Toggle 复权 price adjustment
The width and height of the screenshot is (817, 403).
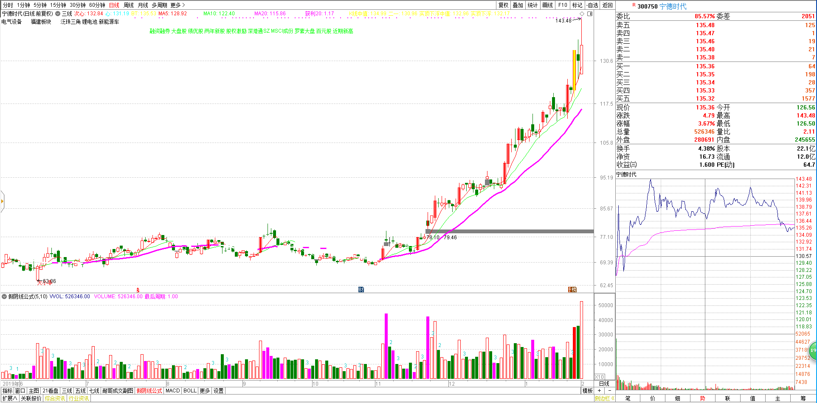pos(503,5)
